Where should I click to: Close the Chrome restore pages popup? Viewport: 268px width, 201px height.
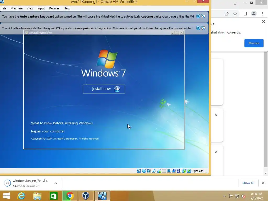click(x=263, y=21)
